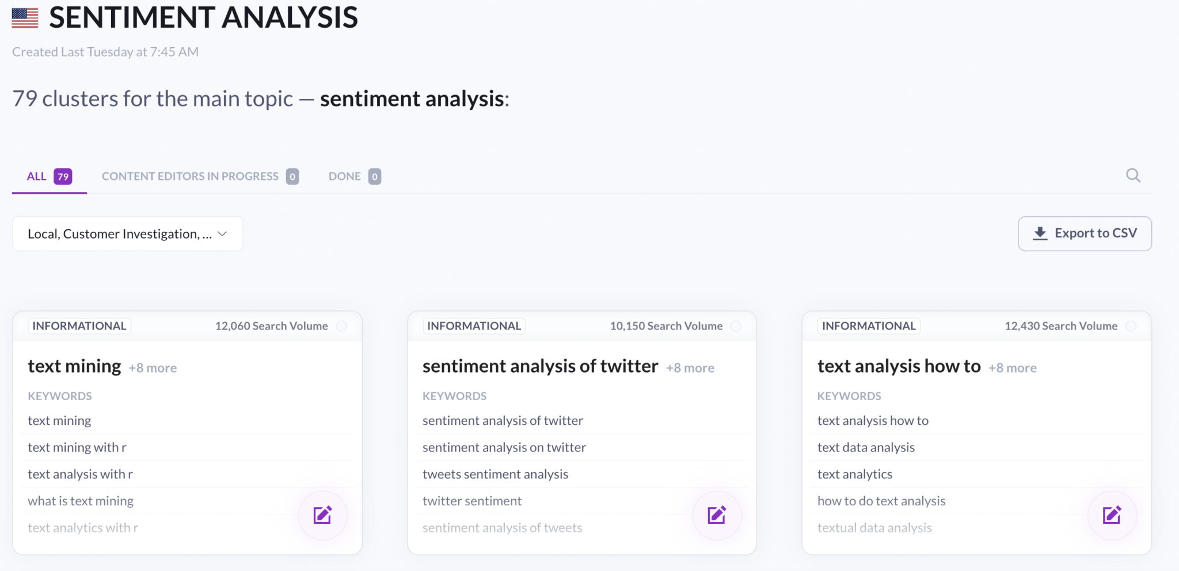Click the US flag icon
Screen dimensions: 1179x571
click(x=25, y=18)
